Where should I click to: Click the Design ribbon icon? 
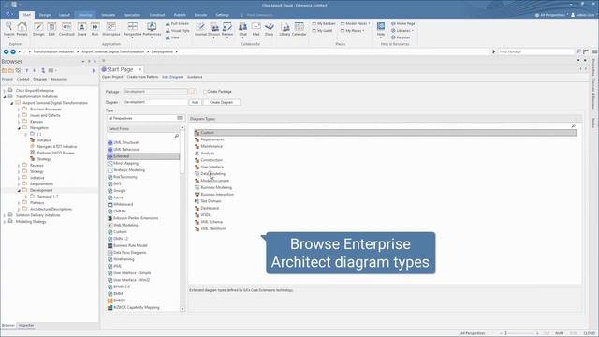click(x=38, y=29)
